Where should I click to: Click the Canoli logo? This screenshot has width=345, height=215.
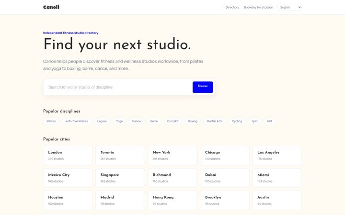(51, 7)
